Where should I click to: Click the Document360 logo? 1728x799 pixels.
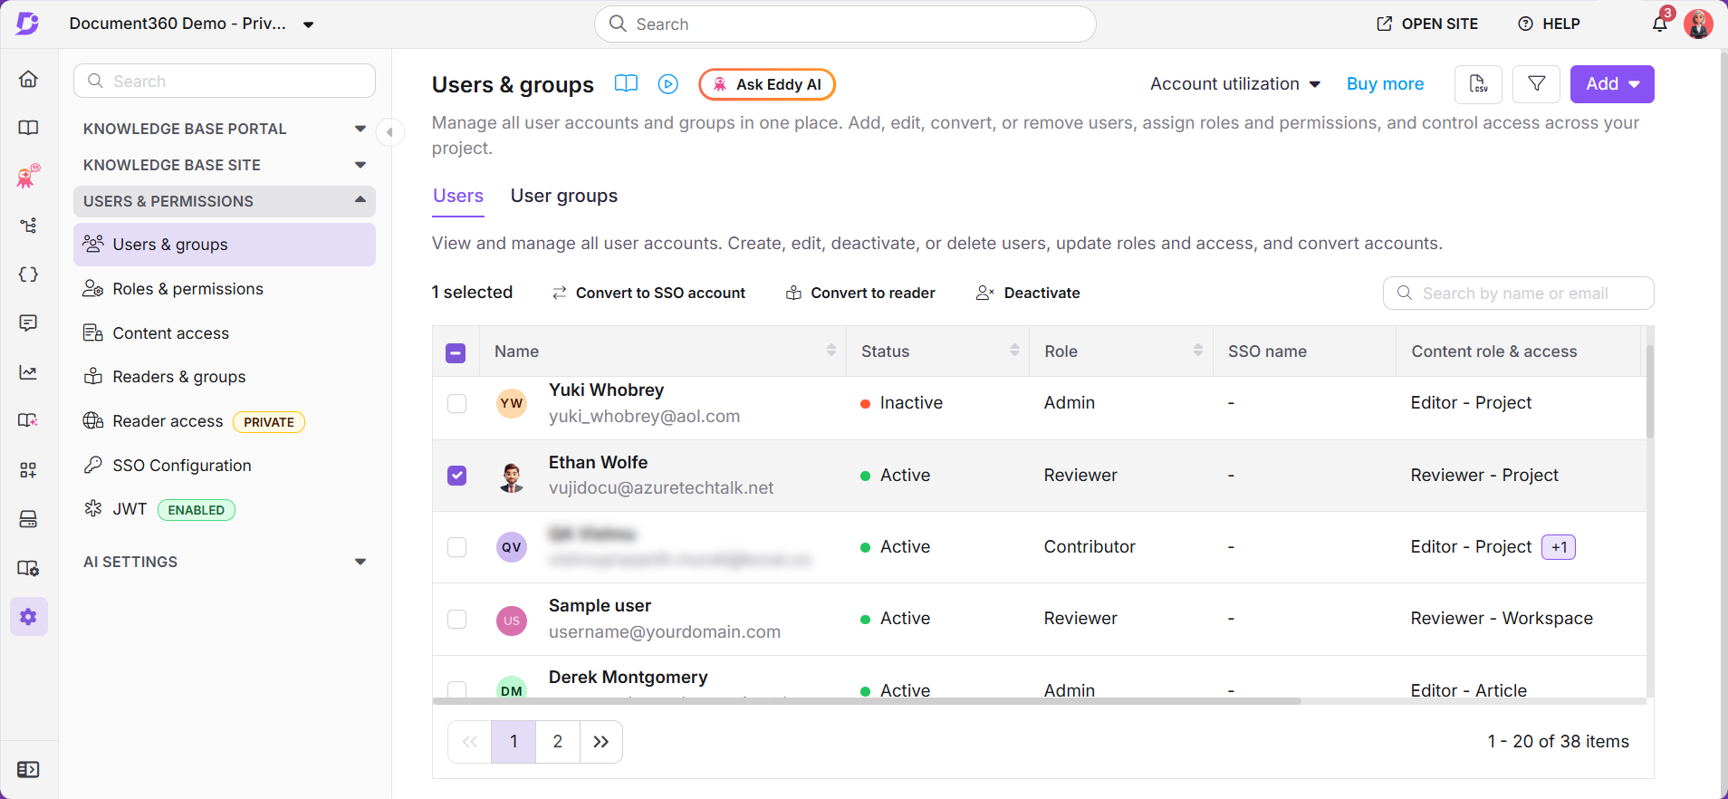pos(27,24)
